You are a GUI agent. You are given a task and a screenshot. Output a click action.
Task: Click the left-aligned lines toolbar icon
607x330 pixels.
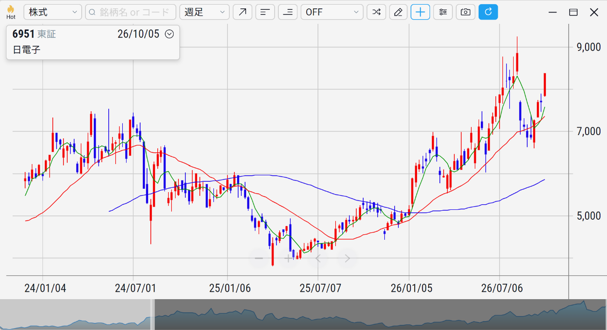click(x=265, y=12)
